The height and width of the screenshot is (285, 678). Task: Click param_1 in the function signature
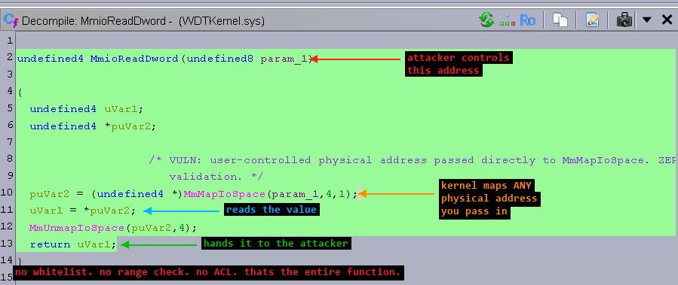(284, 59)
